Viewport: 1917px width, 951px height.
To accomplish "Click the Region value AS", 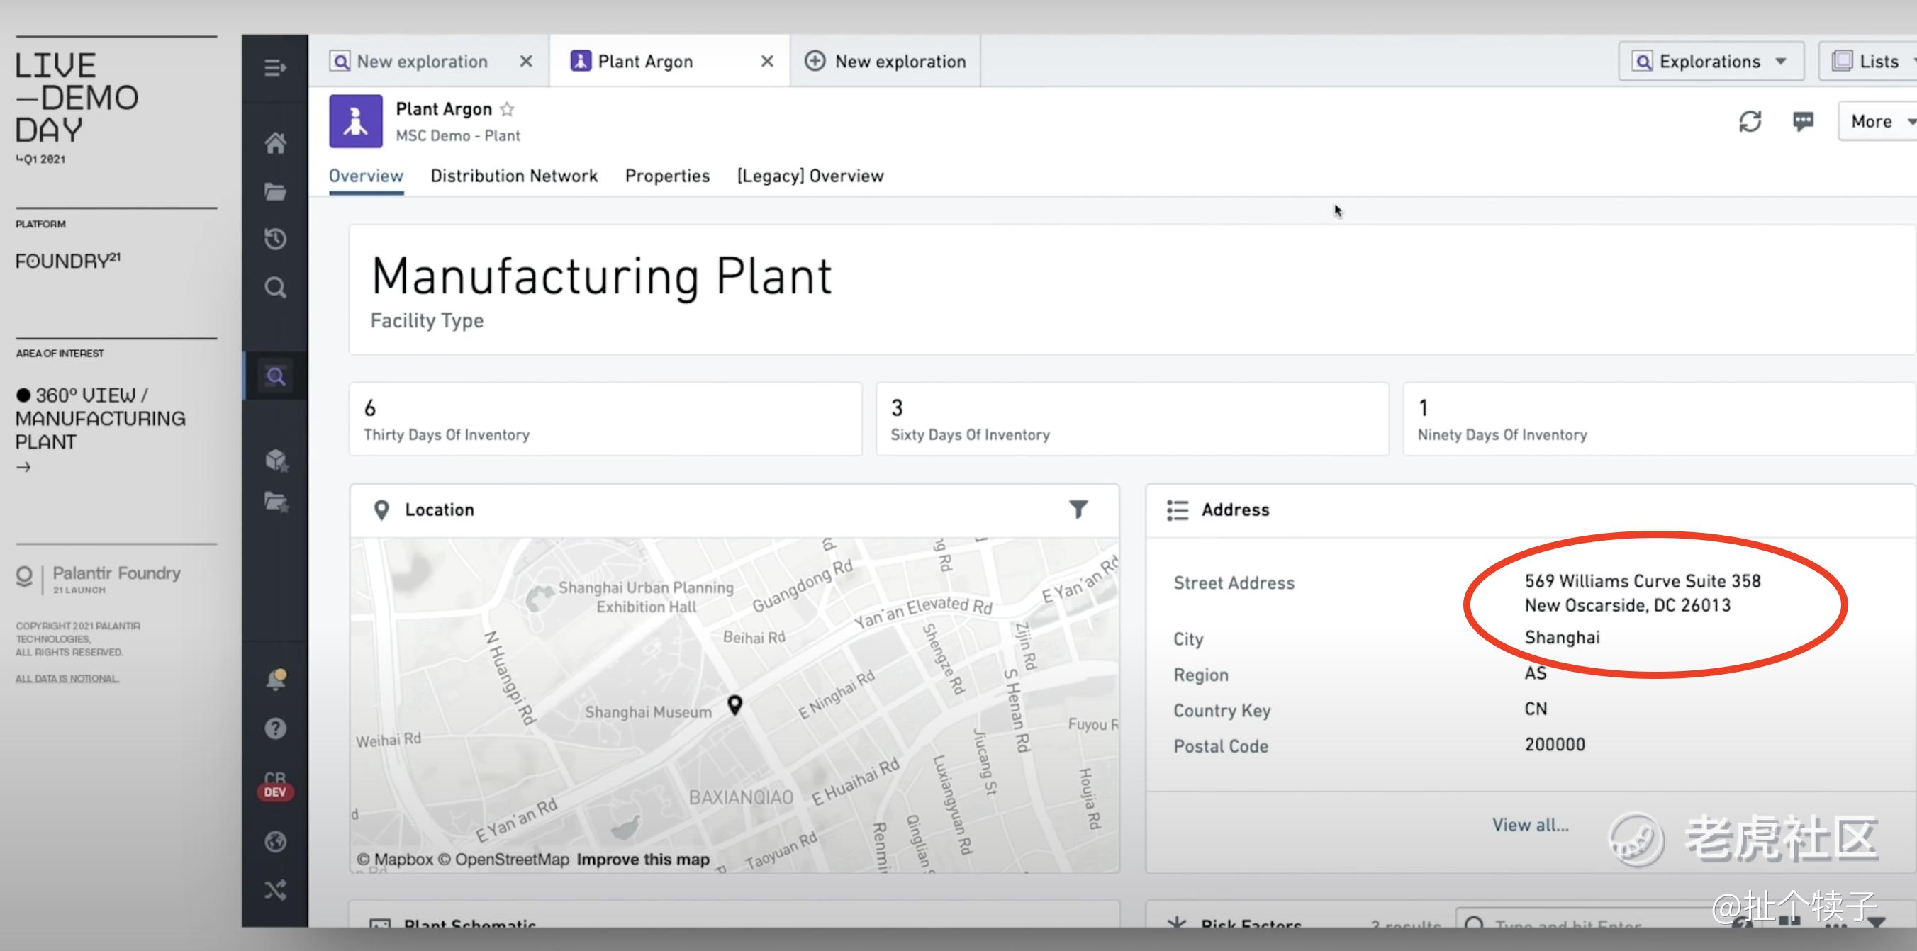I will [x=1536, y=673].
